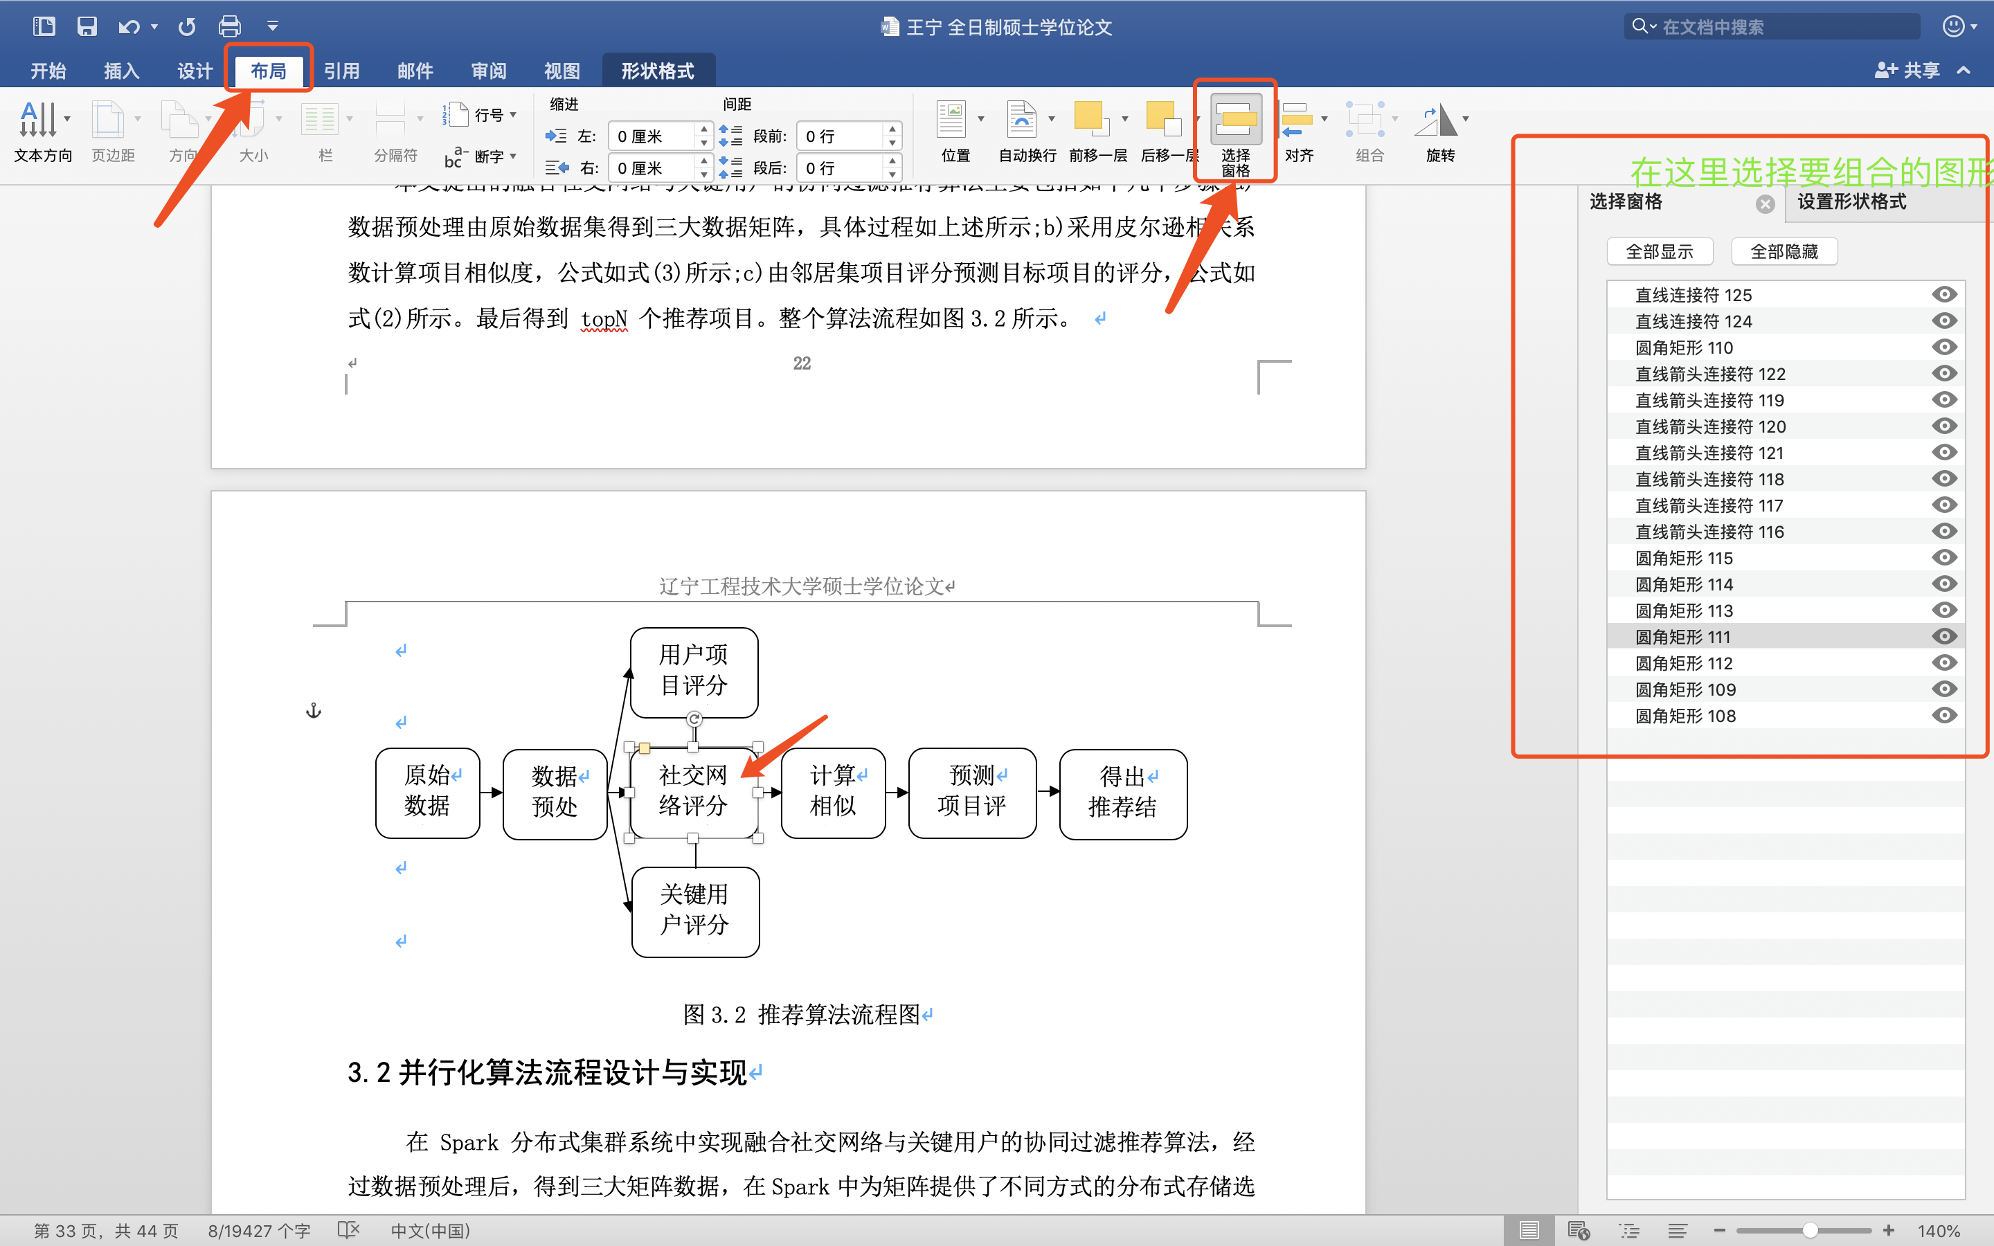Click the 全部显示 button

point(1659,251)
